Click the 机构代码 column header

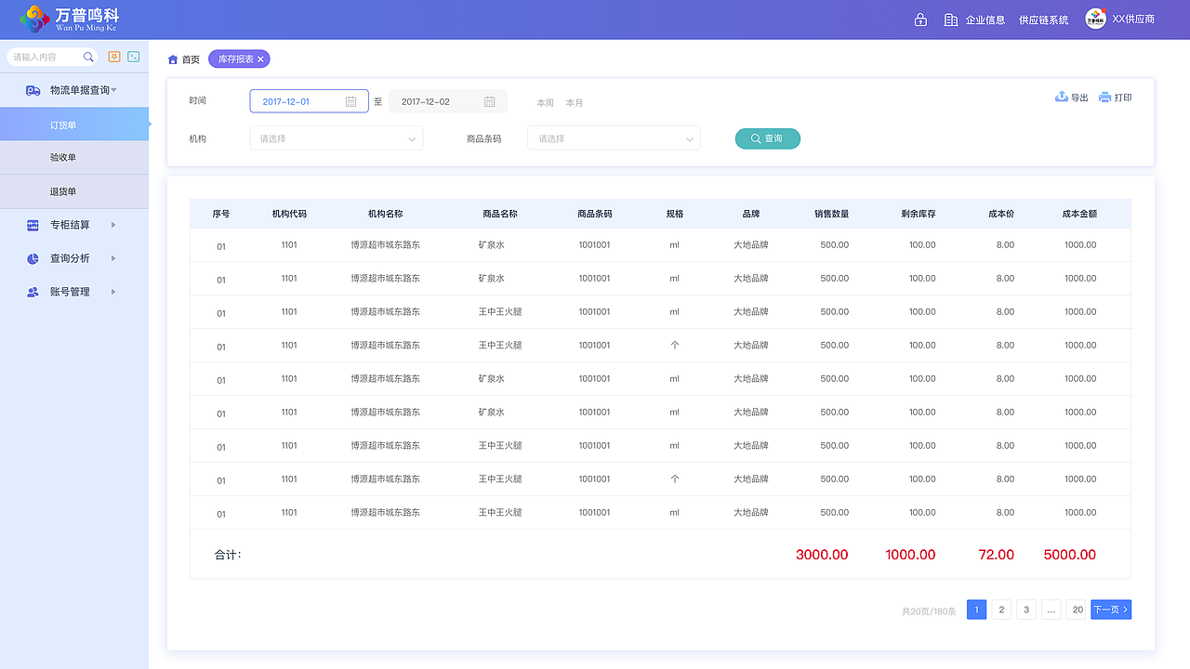pos(289,214)
